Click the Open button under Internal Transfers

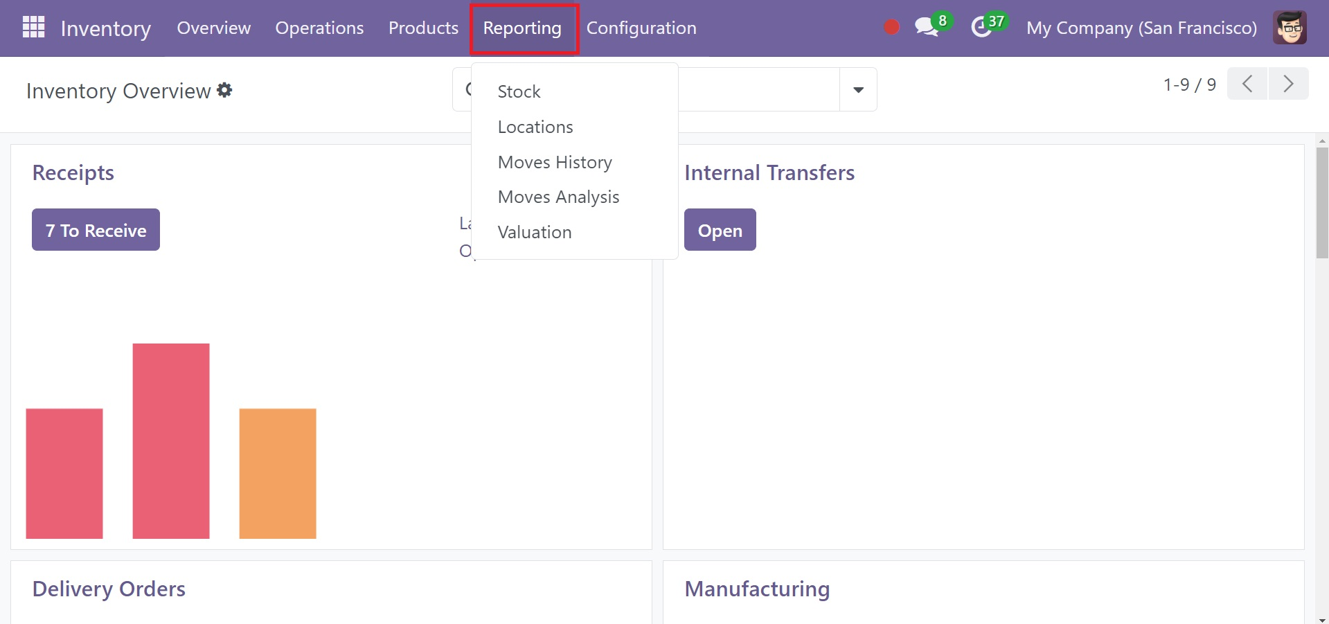point(720,230)
